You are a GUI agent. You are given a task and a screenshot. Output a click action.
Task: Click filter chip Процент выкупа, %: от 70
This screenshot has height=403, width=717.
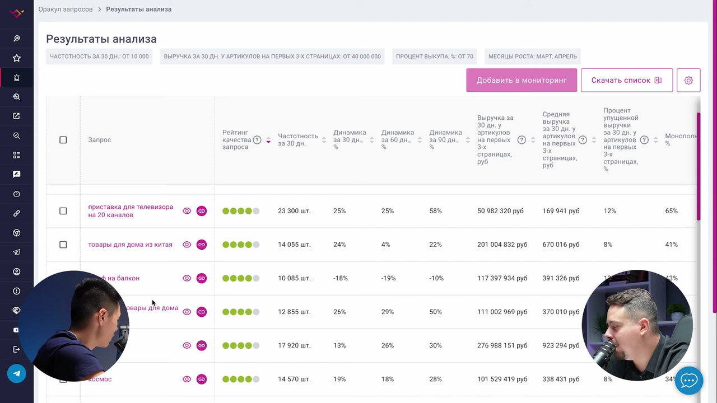pos(435,57)
